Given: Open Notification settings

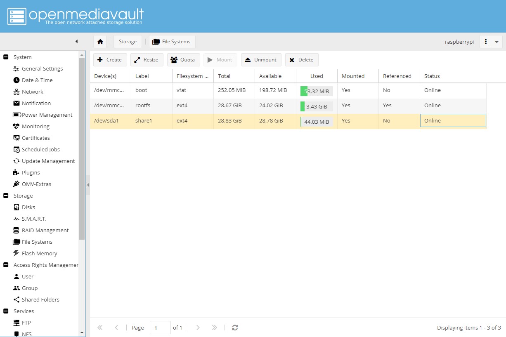Looking at the screenshot, I should 36,104.
